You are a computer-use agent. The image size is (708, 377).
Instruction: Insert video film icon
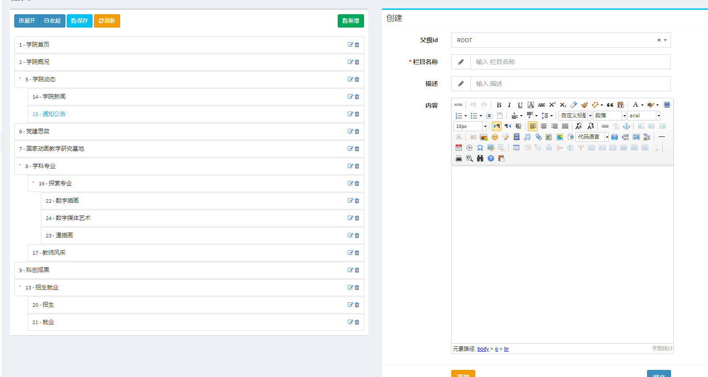517,137
